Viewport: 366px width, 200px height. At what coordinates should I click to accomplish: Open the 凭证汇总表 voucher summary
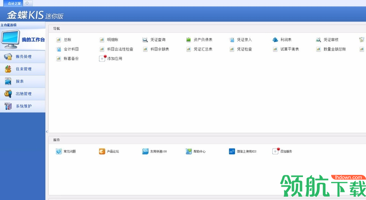[199, 49]
